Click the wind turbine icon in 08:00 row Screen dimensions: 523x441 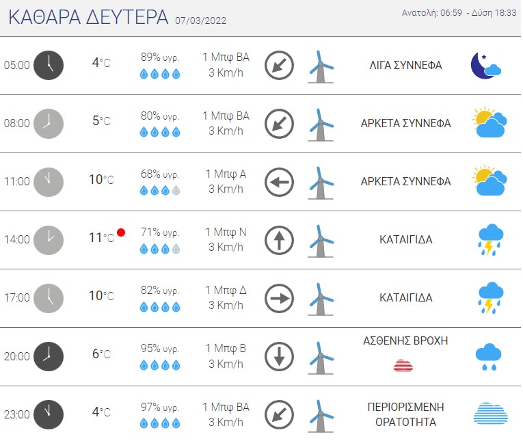pyautogui.click(x=321, y=124)
